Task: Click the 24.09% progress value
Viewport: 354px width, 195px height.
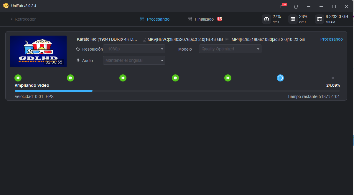Action: (x=333, y=85)
